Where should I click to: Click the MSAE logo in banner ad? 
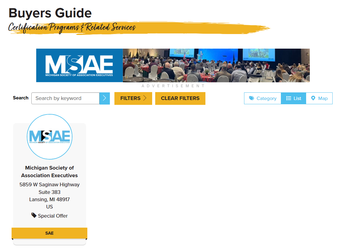79,65
